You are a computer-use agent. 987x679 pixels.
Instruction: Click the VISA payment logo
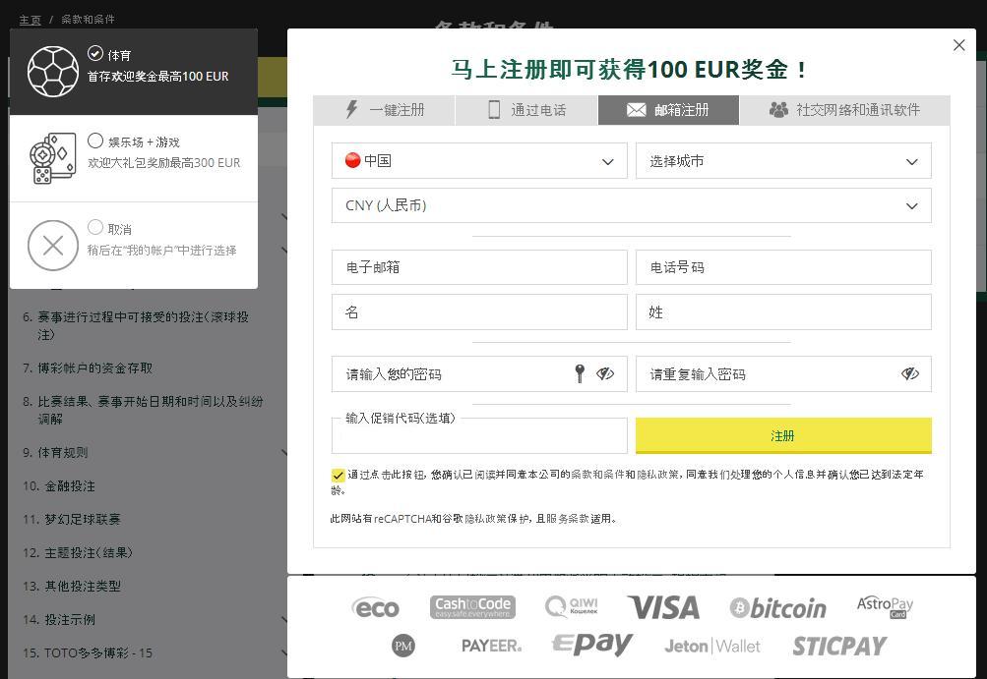(x=663, y=607)
